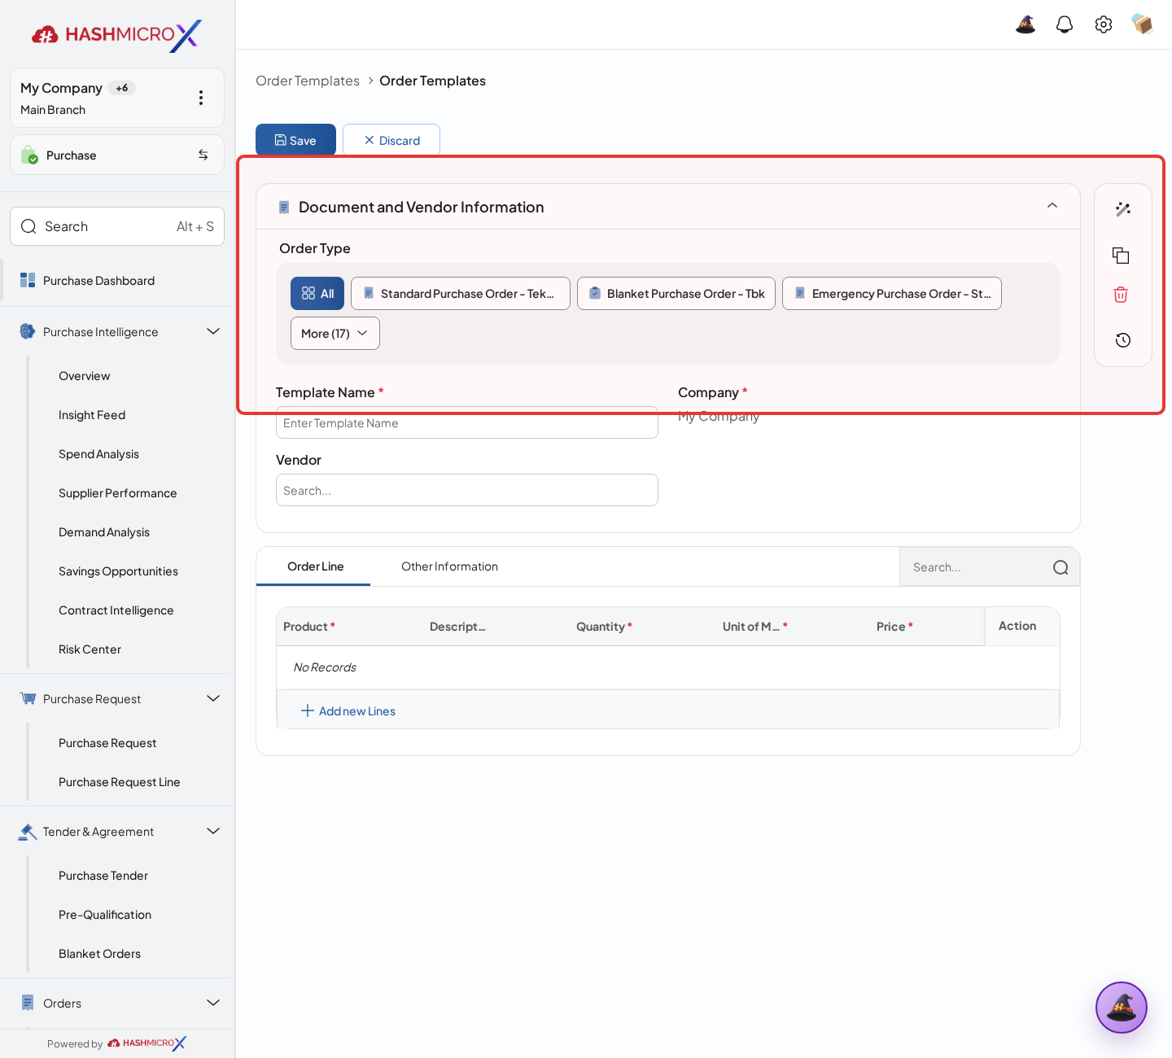The height and width of the screenshot is (1058, 1172).
Task: Collapse the Purchase Request menu group
Action: pos(213,698)
